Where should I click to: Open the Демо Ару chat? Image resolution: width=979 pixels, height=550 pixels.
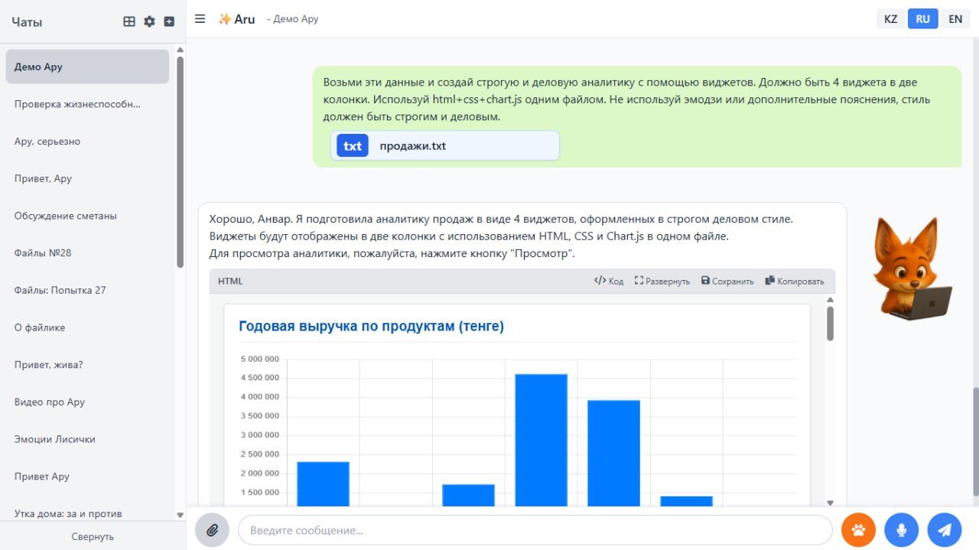click(86, 67)
